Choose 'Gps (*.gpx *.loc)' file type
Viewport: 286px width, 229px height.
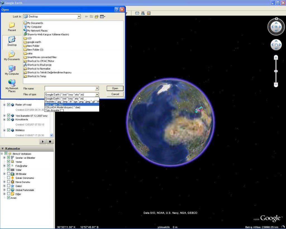point(72,105)
